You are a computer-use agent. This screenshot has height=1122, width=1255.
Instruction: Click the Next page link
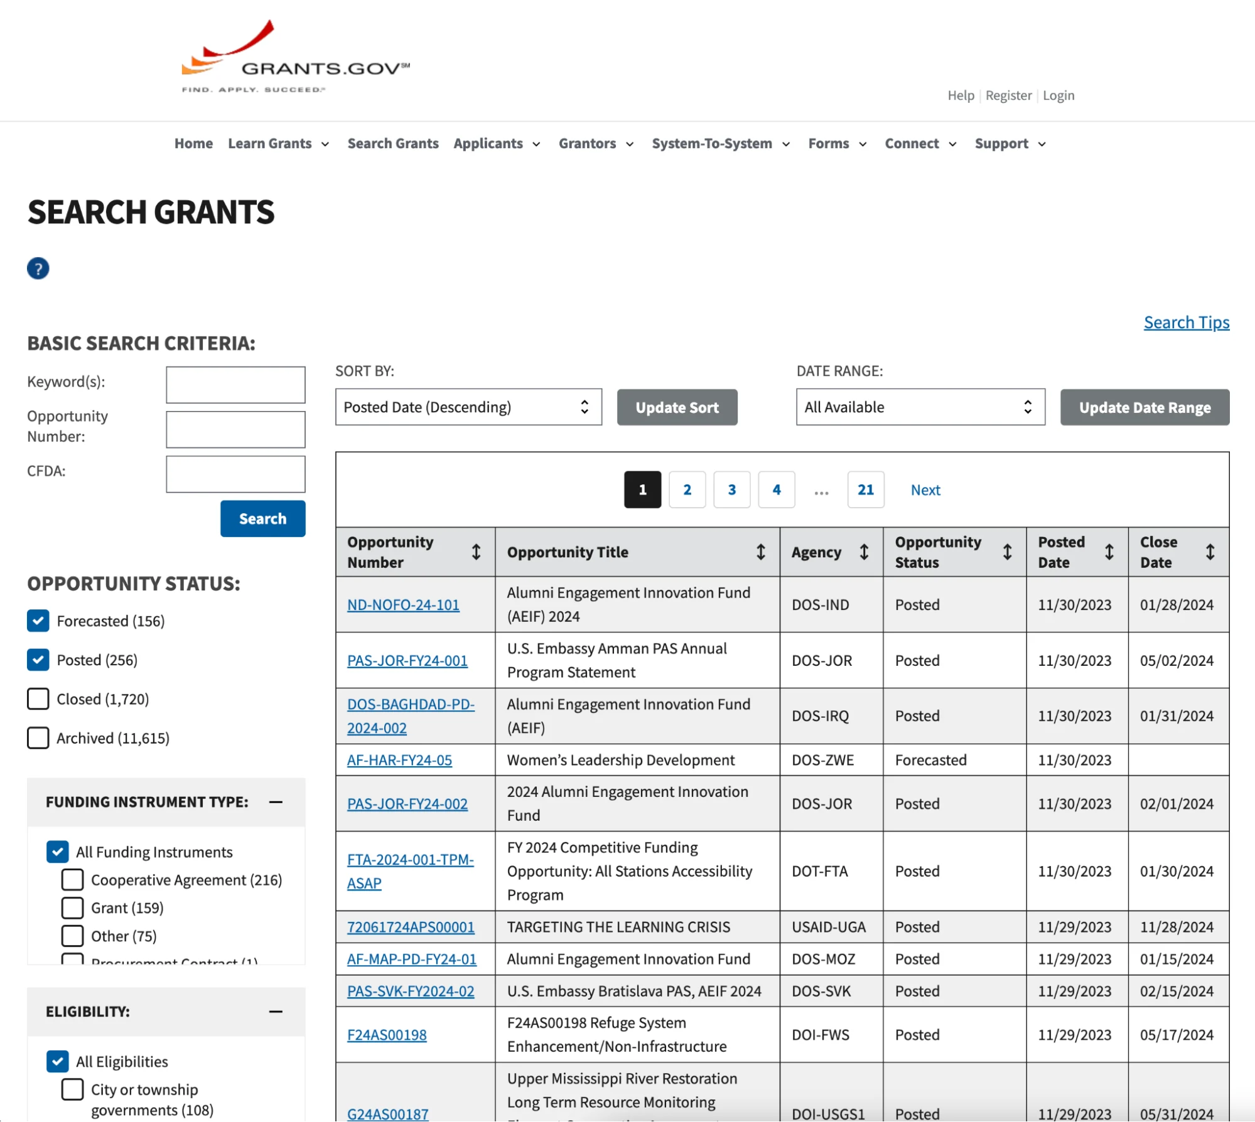point(925,490)
